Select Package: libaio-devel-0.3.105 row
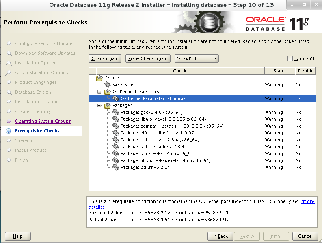322x243 pixels. [202, 119]
